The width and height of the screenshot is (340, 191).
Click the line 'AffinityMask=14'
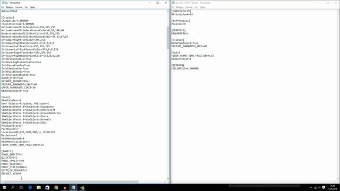[182, 14]
